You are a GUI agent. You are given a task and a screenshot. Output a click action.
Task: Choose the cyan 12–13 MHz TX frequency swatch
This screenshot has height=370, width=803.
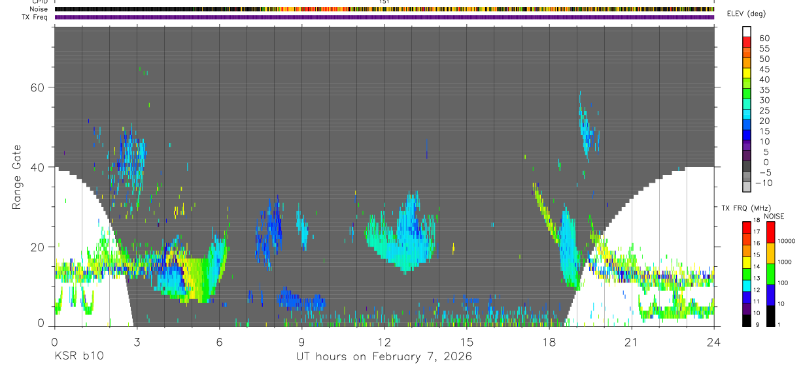[747, 285]
